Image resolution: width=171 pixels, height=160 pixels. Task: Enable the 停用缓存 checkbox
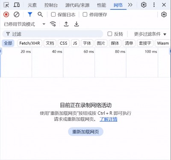(x=85, y=15)
